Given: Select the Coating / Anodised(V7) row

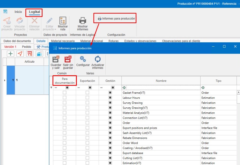Looking at the screenshot, I should pyautogui.click(x=138, y=148).
